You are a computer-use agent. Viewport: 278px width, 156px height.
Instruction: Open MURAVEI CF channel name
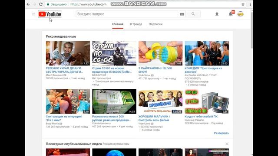click(99, 75)
